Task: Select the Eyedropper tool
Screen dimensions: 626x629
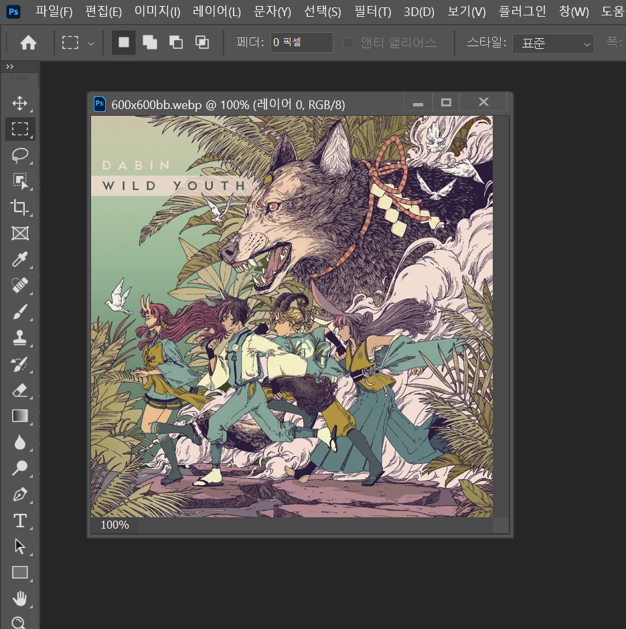Action: click(19, 260)
